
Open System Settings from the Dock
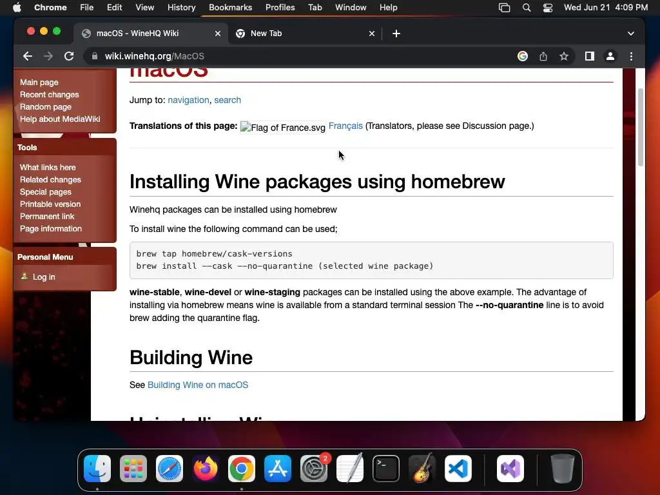314,469
